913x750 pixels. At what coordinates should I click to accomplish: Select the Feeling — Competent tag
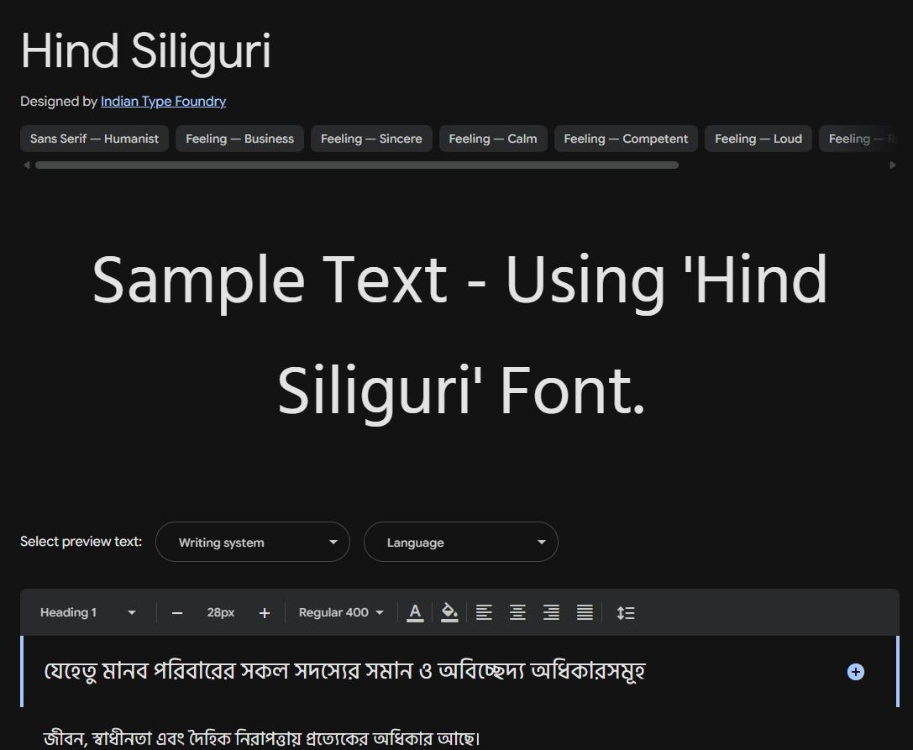coord(626,139)
